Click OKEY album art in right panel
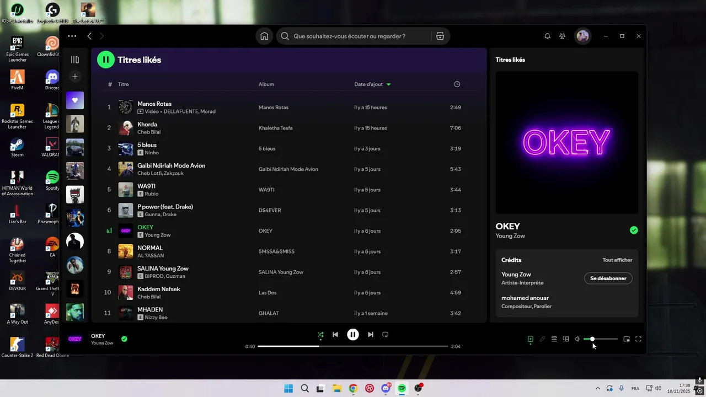706x397 pixels. [567, 143]
